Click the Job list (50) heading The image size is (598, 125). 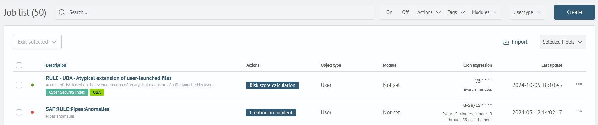(x=25, y=12)
